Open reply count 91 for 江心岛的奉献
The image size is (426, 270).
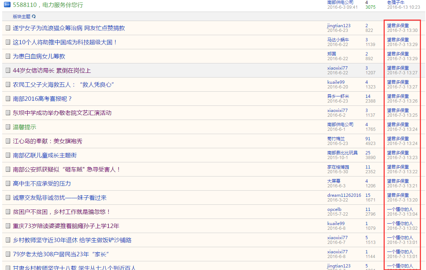tap(368, 138)
